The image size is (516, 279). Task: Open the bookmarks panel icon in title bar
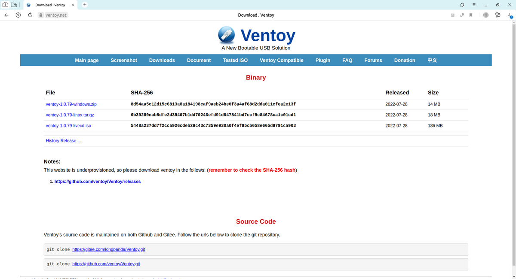(x=462, y=5)
